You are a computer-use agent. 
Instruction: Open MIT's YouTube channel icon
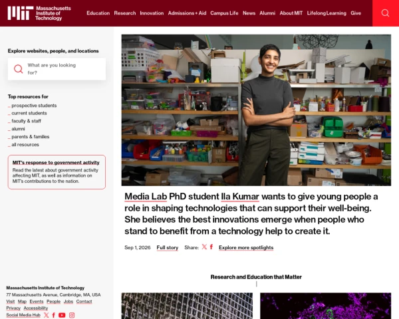(62, 315)
